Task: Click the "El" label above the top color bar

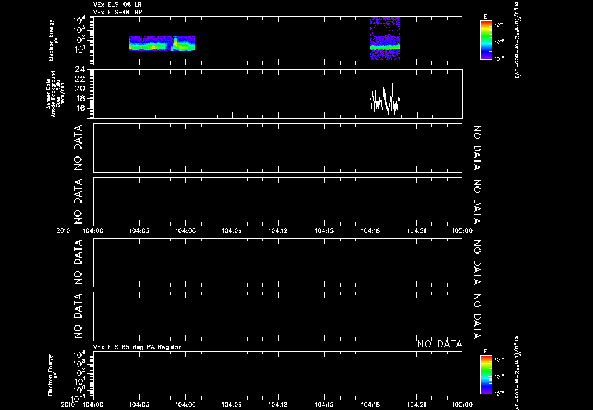Action: click(x=486, y=17)
